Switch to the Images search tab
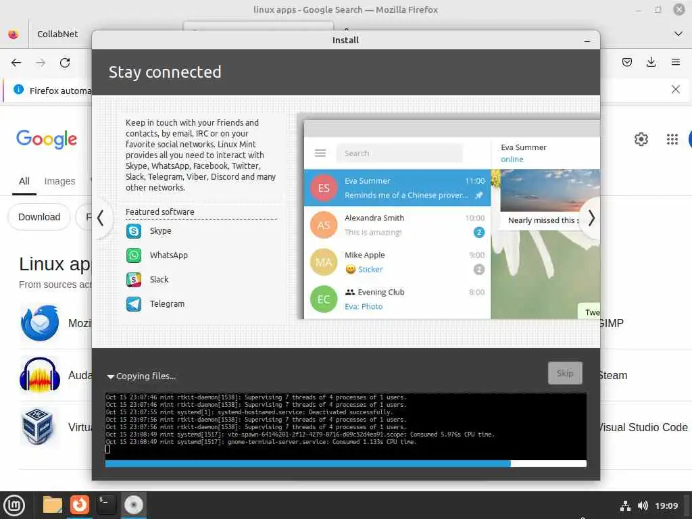The height and width of the screenshot is (519, 692). click(59, 181)
